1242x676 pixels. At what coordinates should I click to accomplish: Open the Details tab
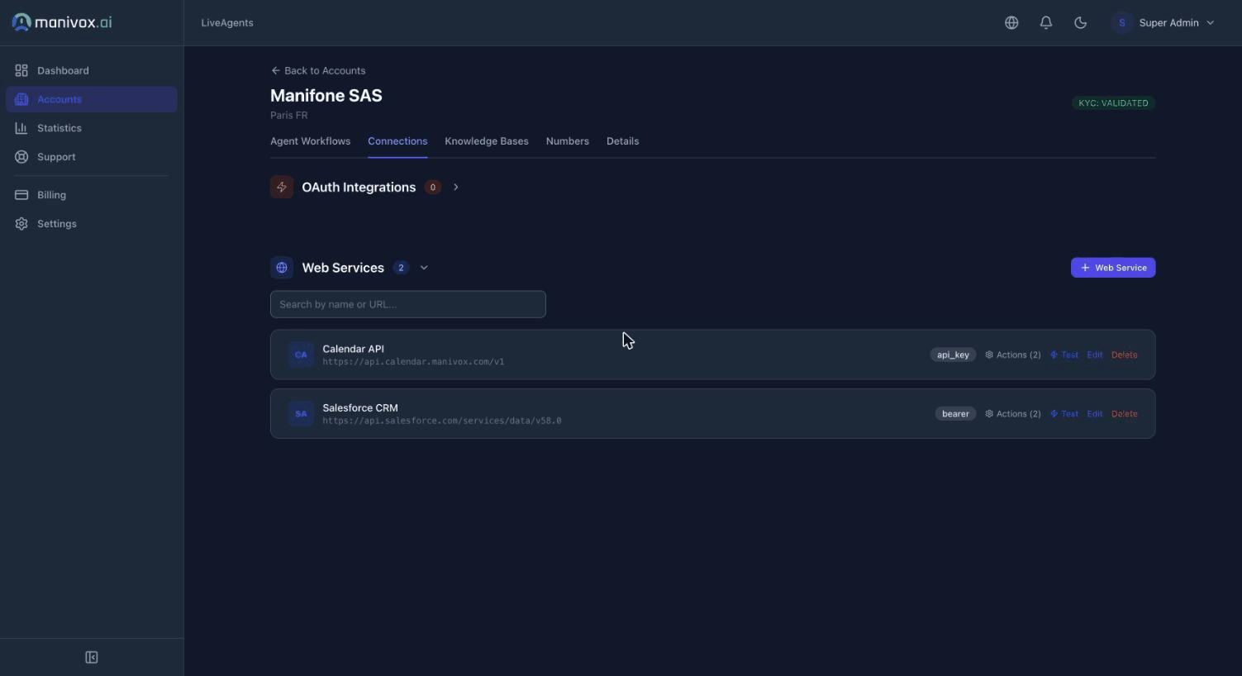[x=623, y=141]
